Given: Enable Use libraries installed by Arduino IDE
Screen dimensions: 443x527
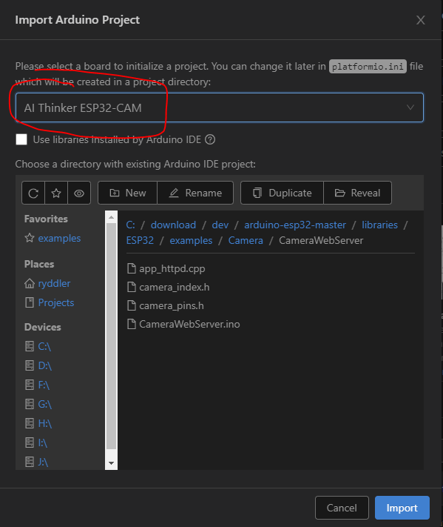Looking at the screenshot, I should [21, 139].
